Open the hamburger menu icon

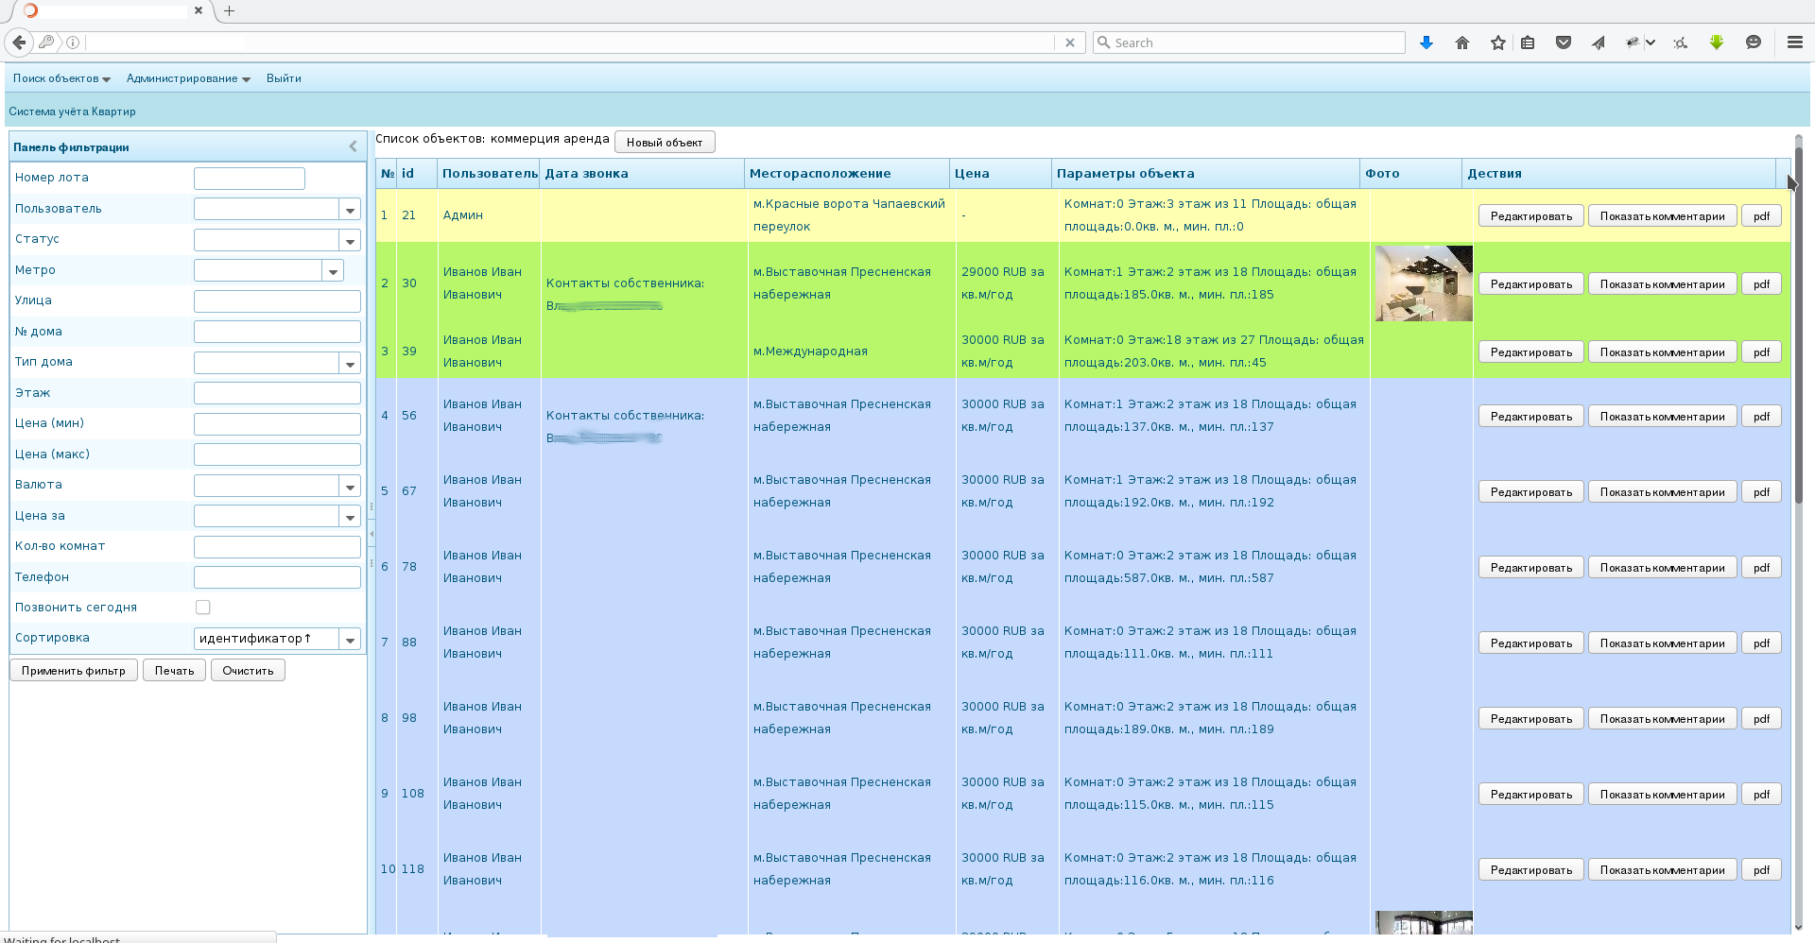pos(1795,43)
